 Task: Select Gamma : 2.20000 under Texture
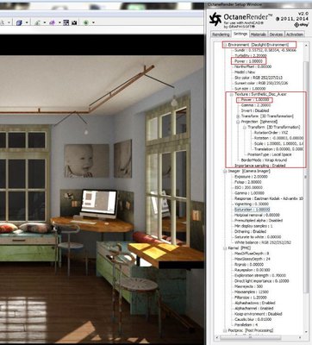click(x=256, y=105)
